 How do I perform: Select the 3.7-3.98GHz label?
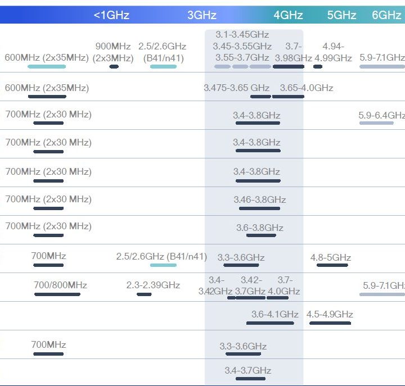tap(294, 52)
